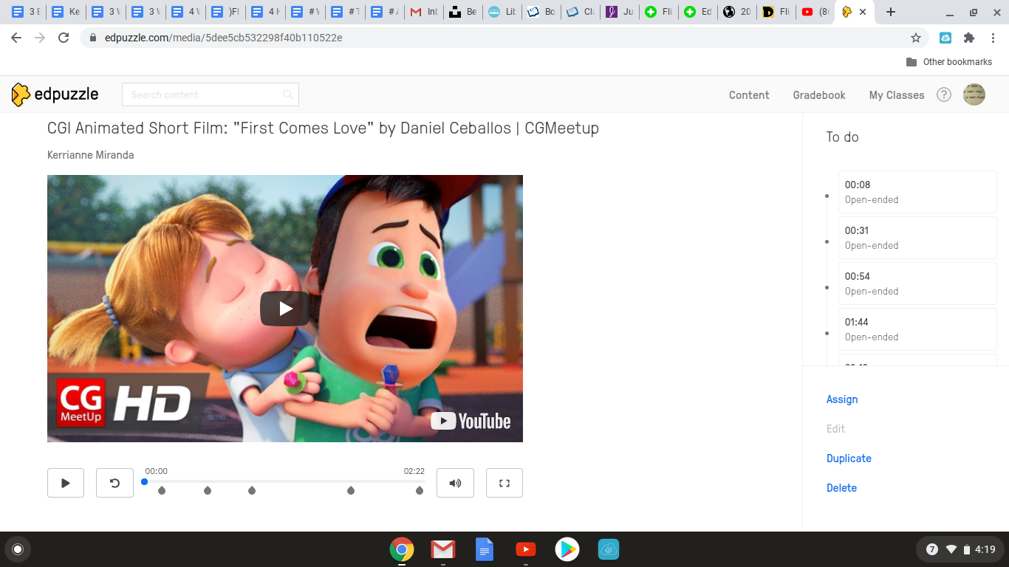Open Gmail from the shelf
Screen dimensions: 1009x567
(443, 549)
